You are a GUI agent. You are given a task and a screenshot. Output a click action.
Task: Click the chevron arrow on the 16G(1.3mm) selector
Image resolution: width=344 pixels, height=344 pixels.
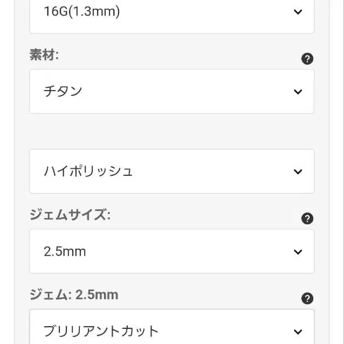298,12
